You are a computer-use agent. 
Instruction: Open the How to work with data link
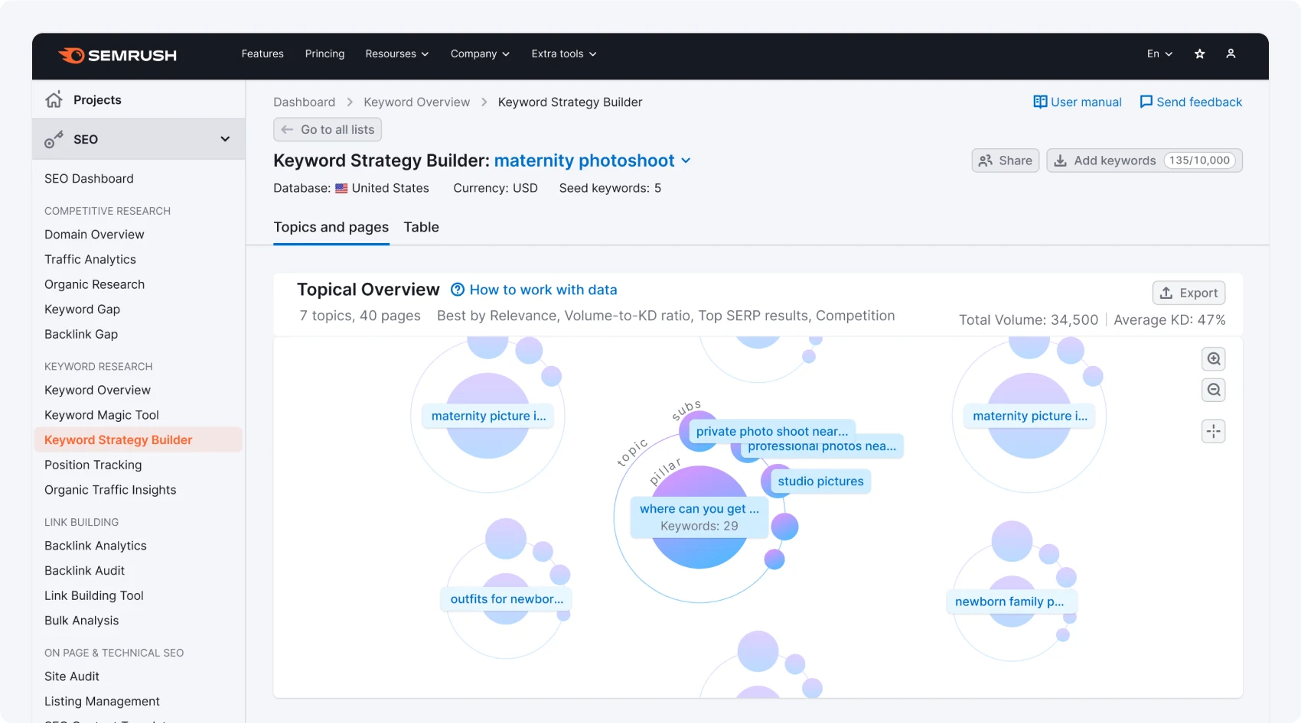click(543, 290)
